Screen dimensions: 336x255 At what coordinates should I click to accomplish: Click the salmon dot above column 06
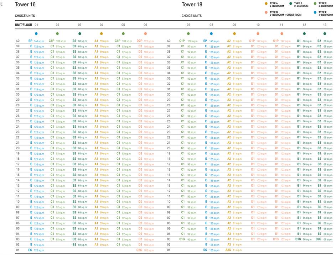[x=145, y=33]
